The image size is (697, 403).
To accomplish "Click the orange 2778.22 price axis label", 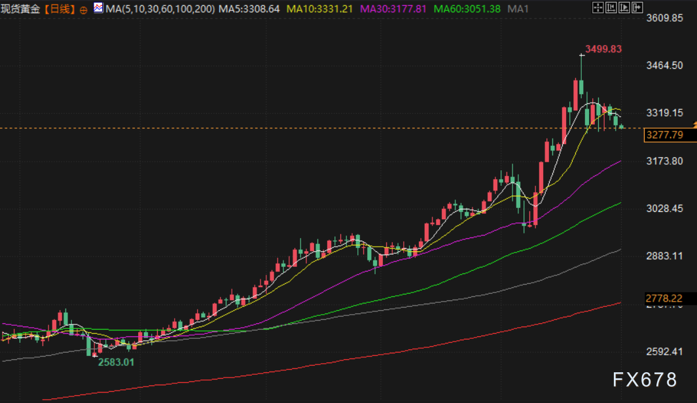I will (x=664, y=298).
